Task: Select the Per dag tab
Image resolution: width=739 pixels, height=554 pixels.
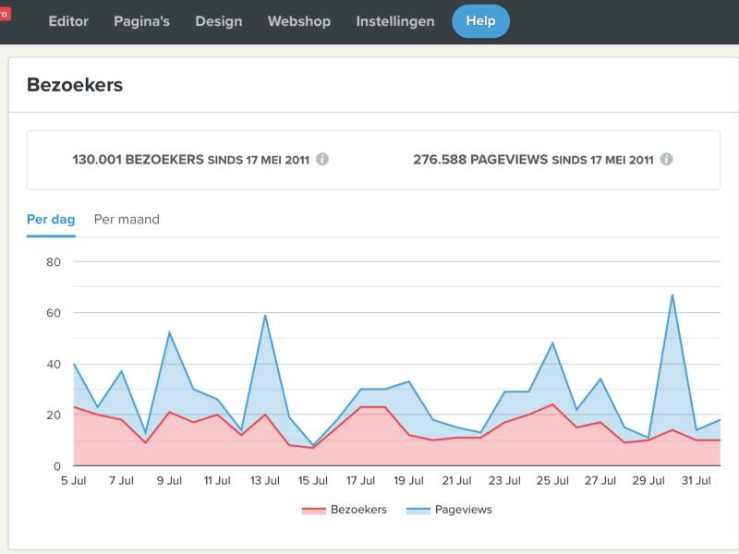Action: (x=51, y=220)
